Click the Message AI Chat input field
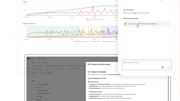180x101 pixels. coord(147,65)
